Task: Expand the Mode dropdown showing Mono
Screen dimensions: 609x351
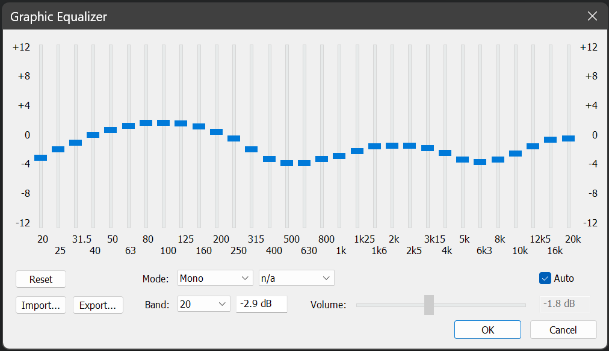Action: (215, 278)
